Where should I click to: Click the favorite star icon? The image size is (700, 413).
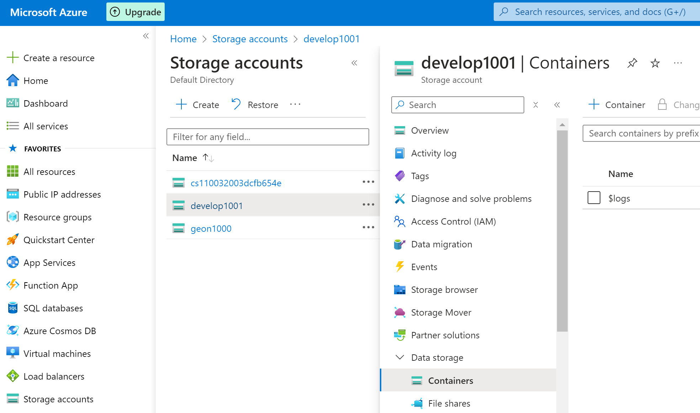655,63
